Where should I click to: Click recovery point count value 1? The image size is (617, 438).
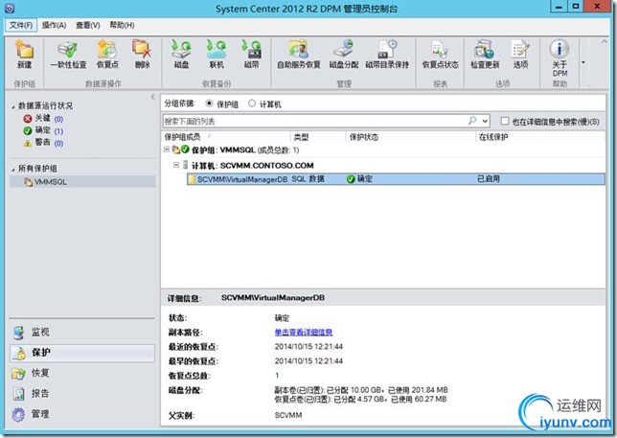(x=277, y=375)
